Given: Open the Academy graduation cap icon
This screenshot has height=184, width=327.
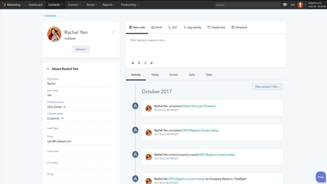Looking at the screenshot, I should (x=285, y=5).
